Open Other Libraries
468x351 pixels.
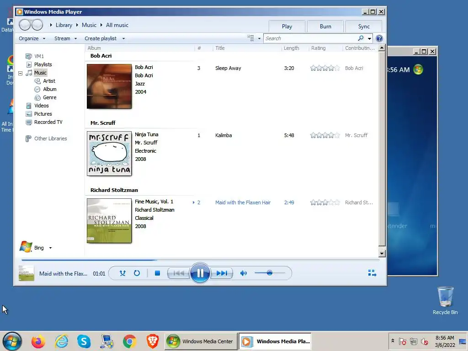[50, 138]
